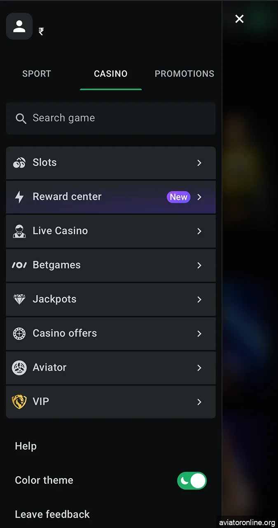Click the VIP golden lion icon
This screenshot has width=278, height=528.
19,402
